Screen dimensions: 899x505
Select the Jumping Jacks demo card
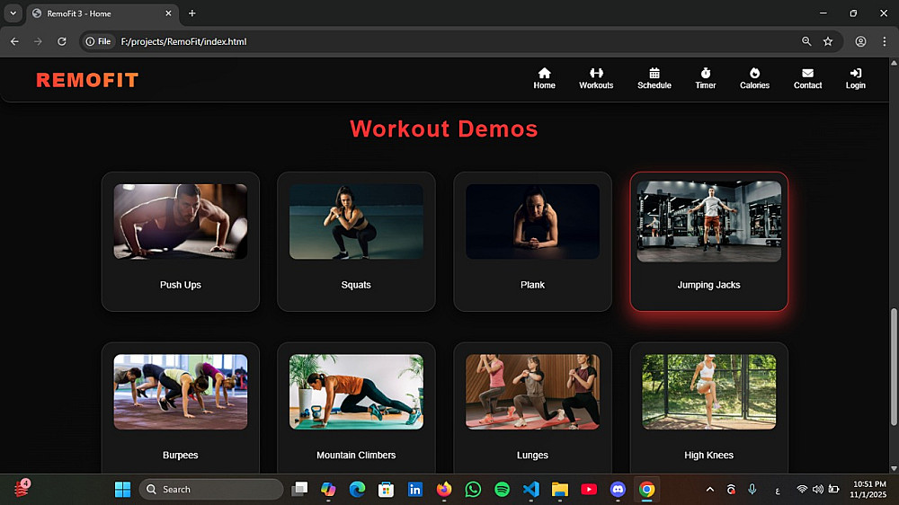click(x=708, y=242)
